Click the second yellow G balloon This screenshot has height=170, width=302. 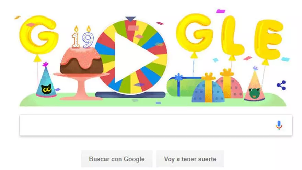click(x=195, y=32)
